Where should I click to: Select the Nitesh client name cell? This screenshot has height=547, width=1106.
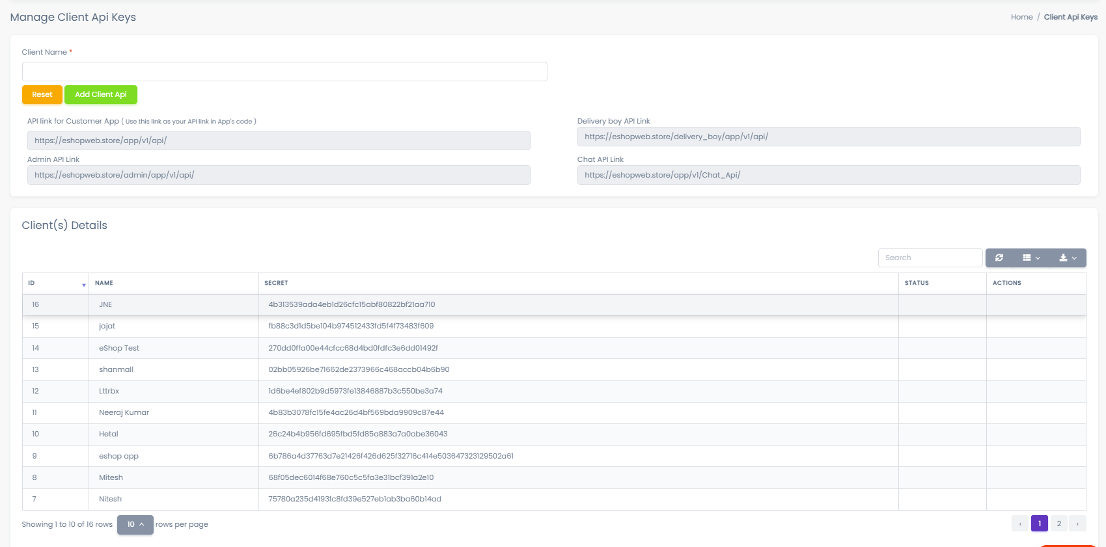[x=174, y=499]
